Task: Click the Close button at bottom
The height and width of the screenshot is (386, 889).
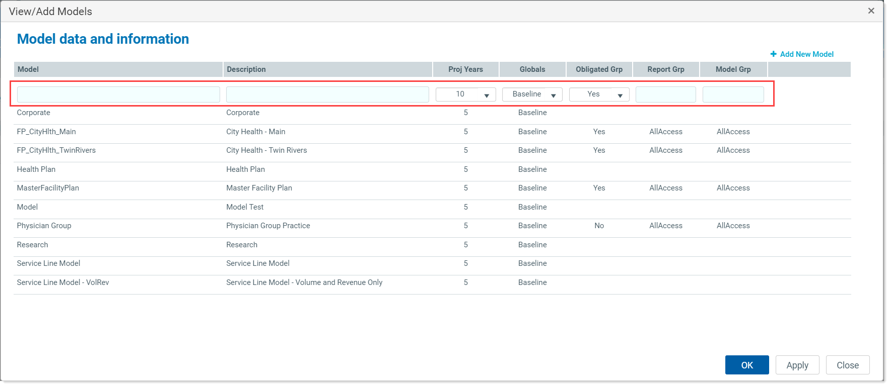Action: tap(847, 365)
